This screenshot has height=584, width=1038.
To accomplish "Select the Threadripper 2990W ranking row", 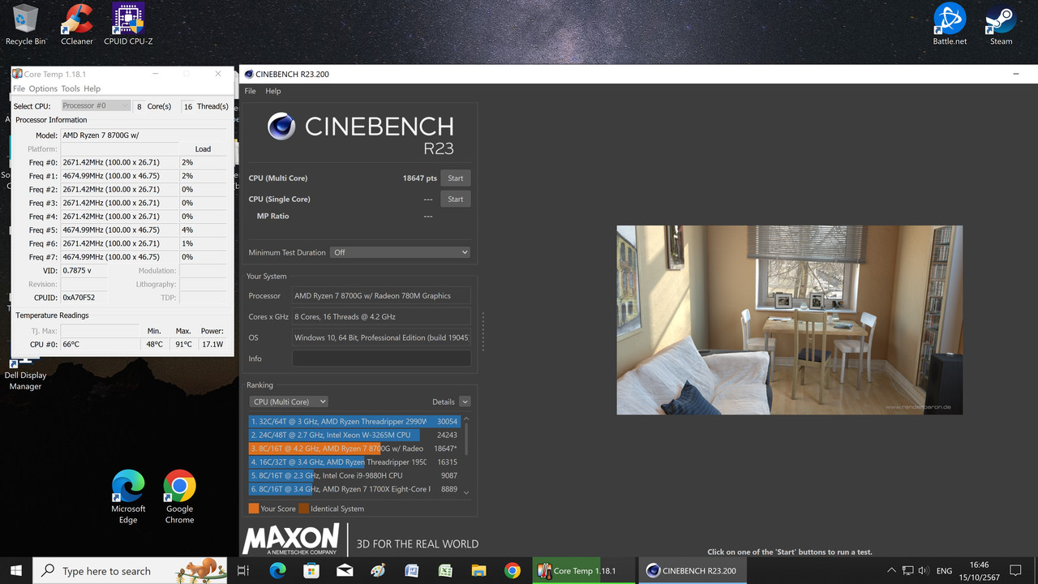I will (x=354, y=422).
